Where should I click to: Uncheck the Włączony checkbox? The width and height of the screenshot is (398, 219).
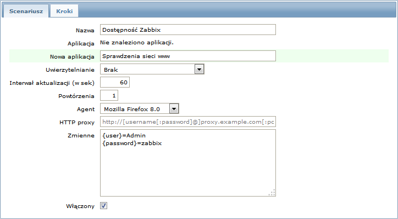(103, 206)
